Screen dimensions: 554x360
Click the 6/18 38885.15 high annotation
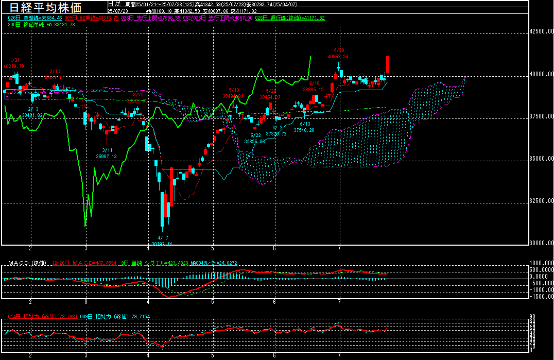coord(314,87)
